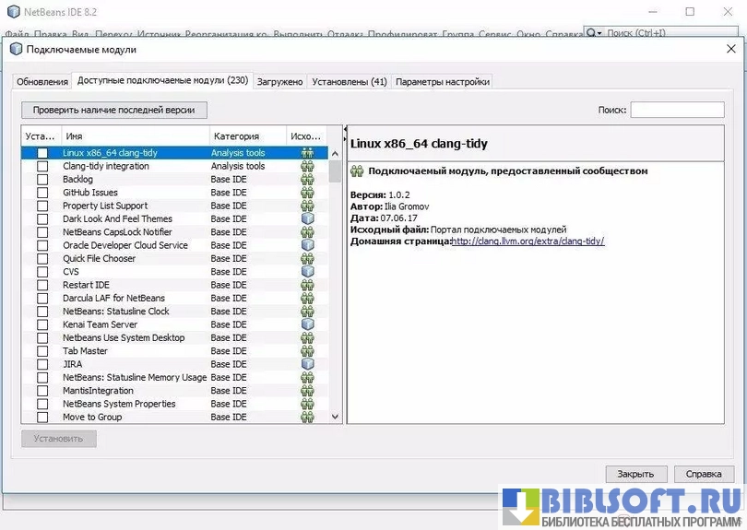The width and height of the screenshot is (747, 530).
Task: Click the Поиск search input field
Action: pos(676,110)
